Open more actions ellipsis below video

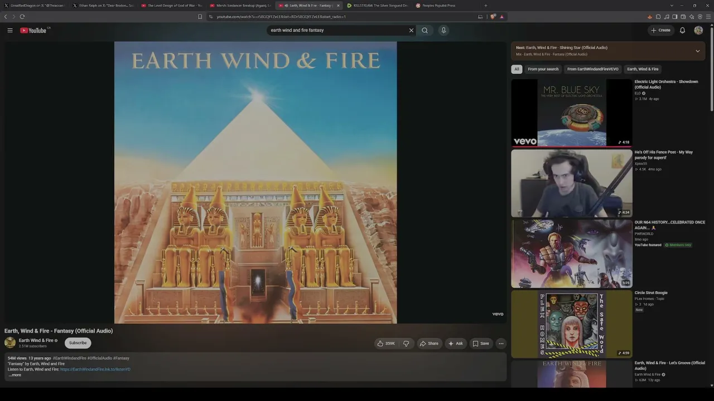(x=501, y=343)
